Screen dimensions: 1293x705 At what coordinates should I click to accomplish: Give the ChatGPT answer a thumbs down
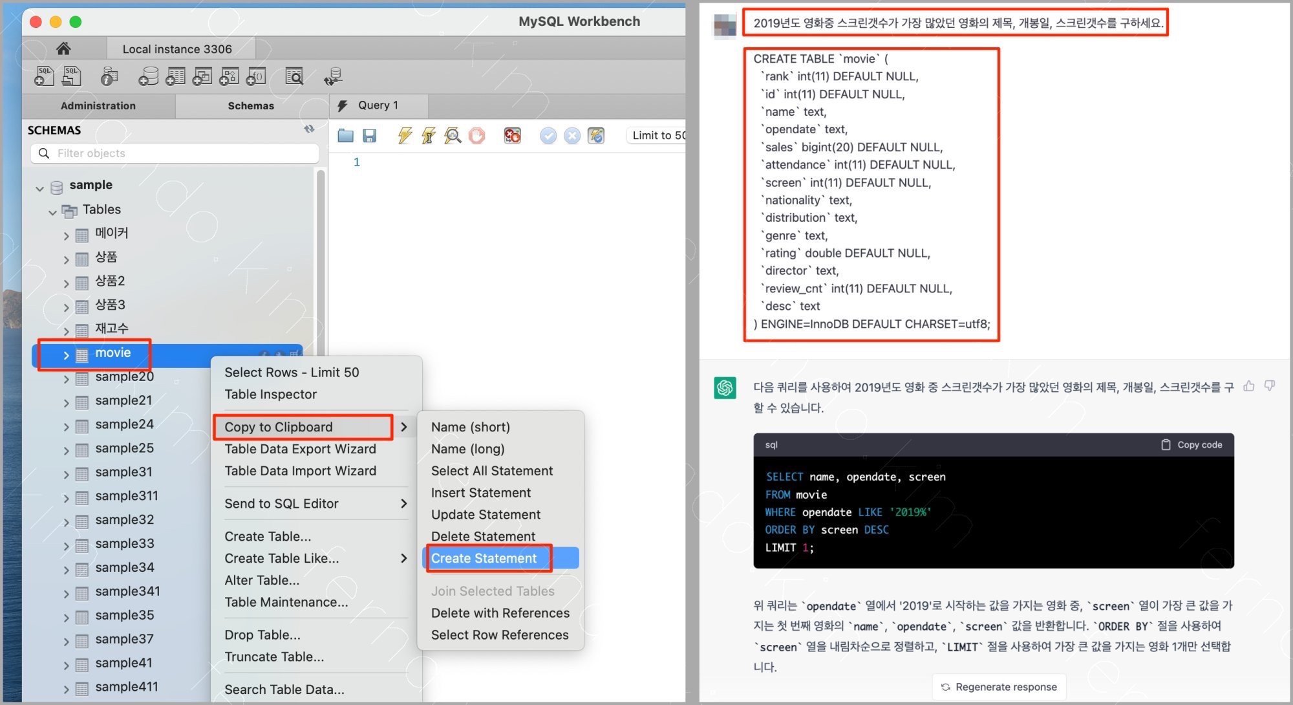(1269, 386)
